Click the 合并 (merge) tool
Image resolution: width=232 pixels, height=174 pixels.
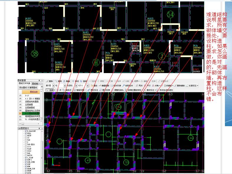118,81
